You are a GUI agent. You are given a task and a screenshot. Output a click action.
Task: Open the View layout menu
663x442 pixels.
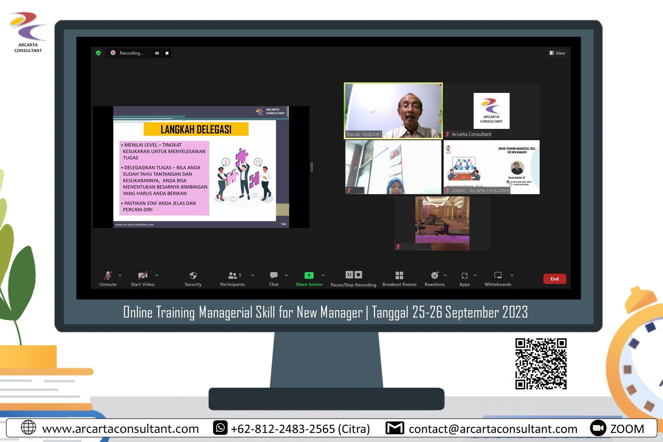tap(557, 53)
